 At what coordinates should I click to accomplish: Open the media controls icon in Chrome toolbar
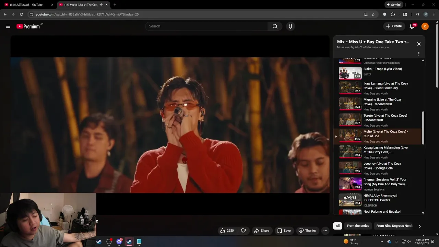point(417,14)
